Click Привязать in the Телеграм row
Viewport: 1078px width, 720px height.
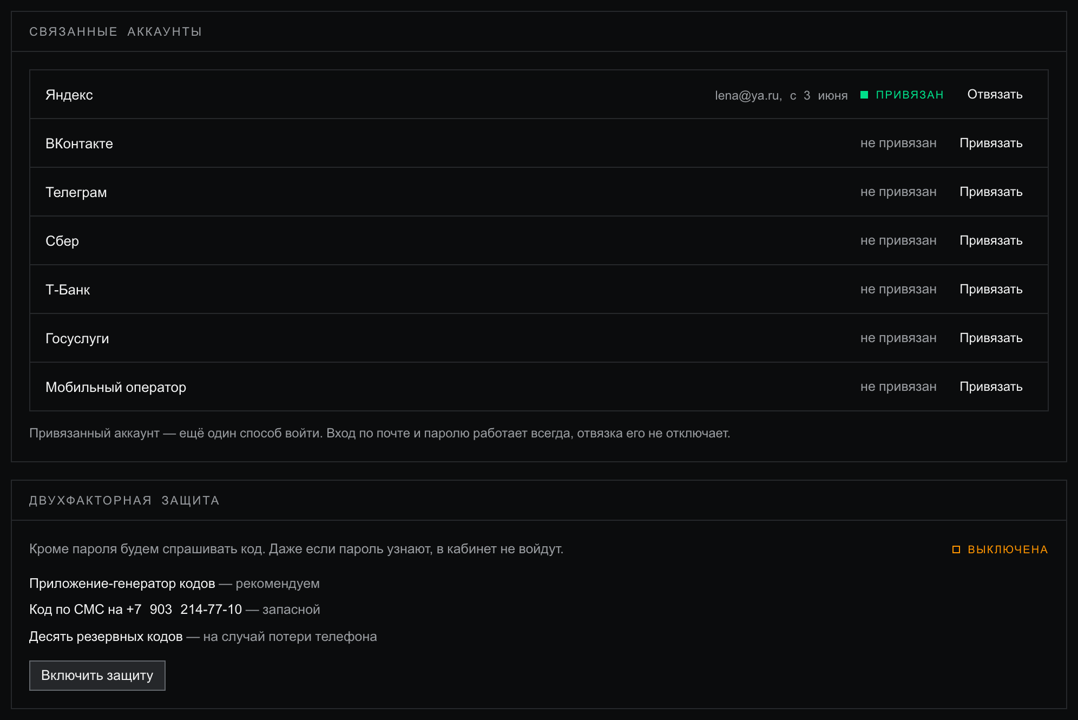(991, 192)
